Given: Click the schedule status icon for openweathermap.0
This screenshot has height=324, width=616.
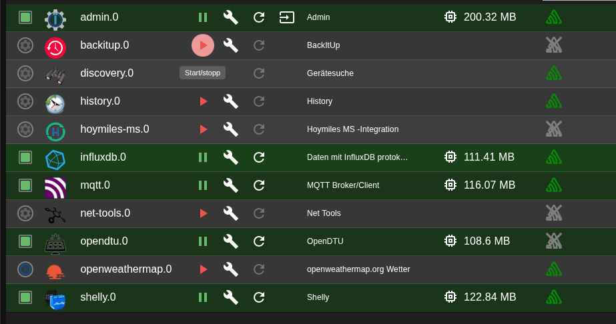Looking at the screenshot, I should [25, 269].
